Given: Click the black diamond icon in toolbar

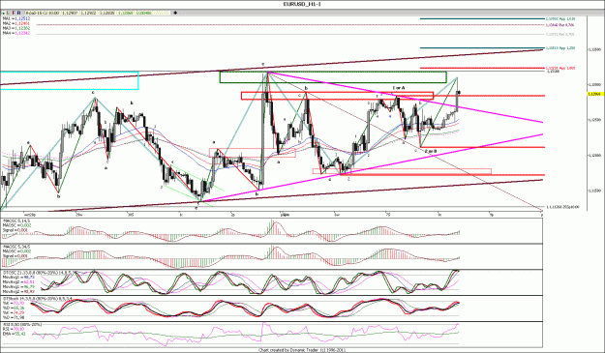Looking at the screenshot, I should coord(175,13).
